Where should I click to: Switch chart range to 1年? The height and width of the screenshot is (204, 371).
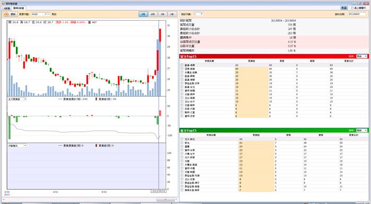pos(162,14)
